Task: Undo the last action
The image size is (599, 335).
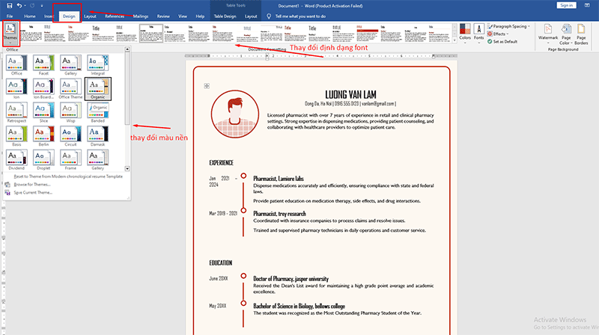Action: coord(19,6)
